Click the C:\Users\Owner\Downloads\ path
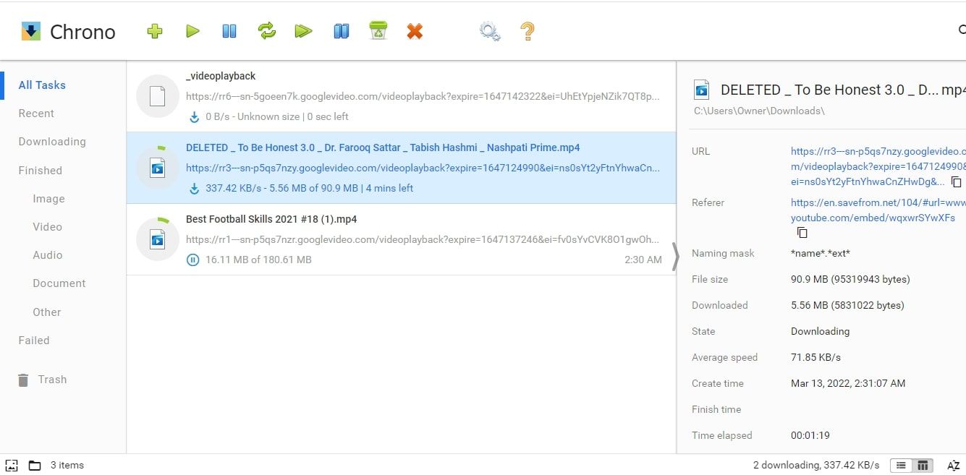Screen dimensions: 966x475 759,111
